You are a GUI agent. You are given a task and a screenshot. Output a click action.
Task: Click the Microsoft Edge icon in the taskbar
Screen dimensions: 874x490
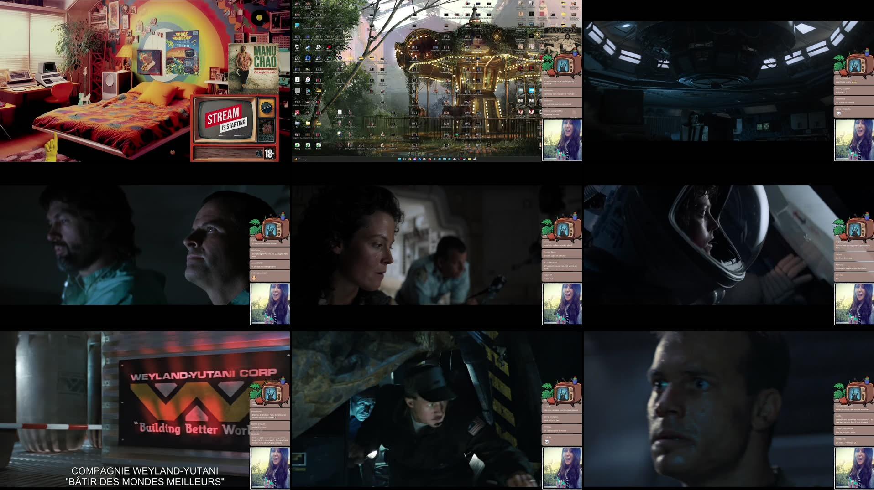(420, 160)
